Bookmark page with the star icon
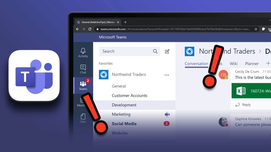This screenshot has height=152, width=271. click(x=256, y=29)
